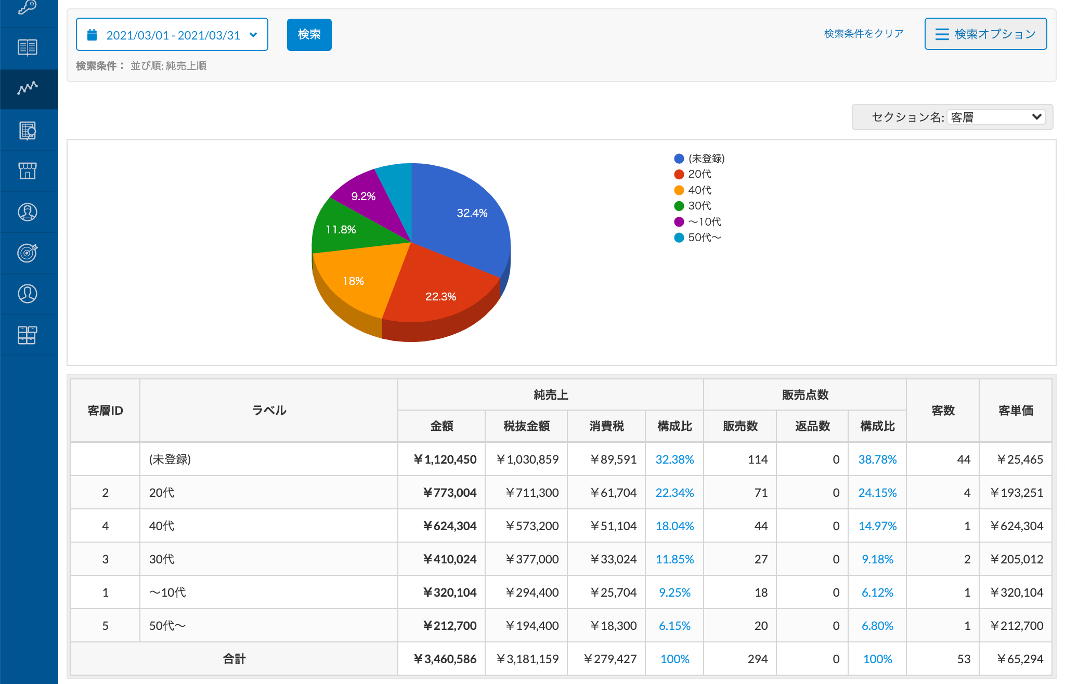Open the user account circle sidebar icon
The height and width of the screenshot is (684, 1065).
28,294
